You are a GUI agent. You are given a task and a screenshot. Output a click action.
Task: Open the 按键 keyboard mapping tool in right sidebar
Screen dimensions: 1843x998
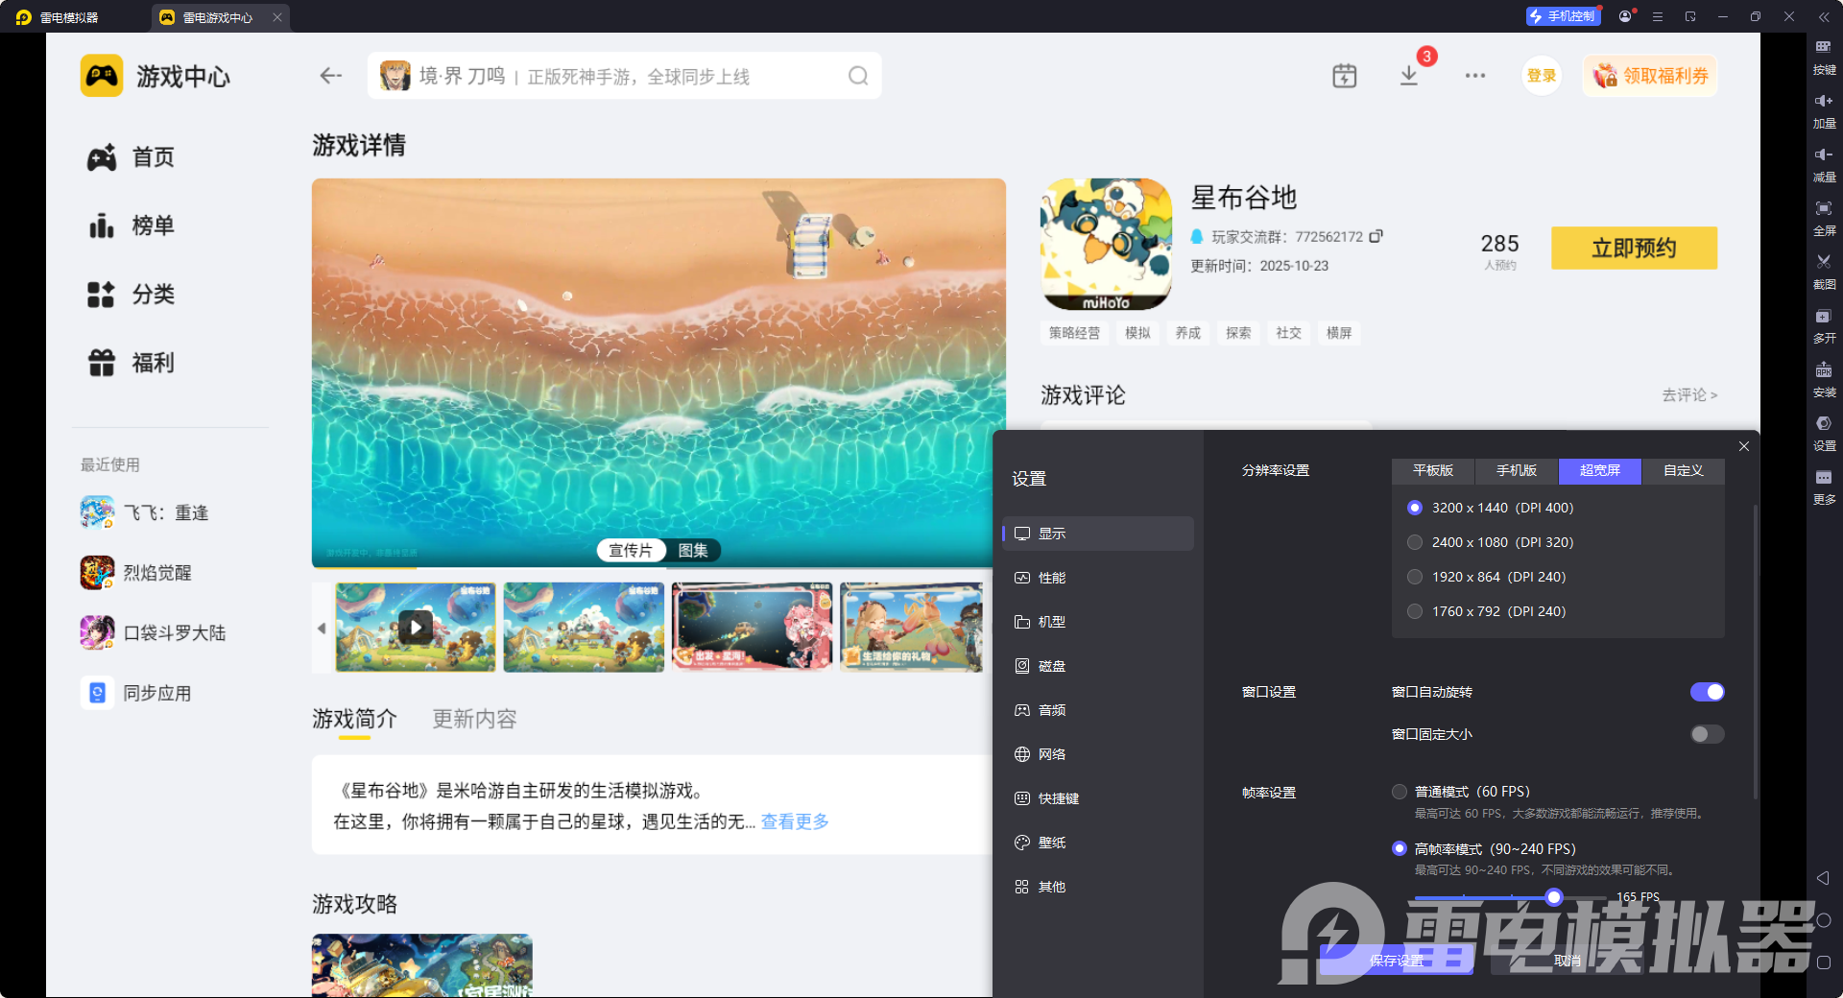1824,58
